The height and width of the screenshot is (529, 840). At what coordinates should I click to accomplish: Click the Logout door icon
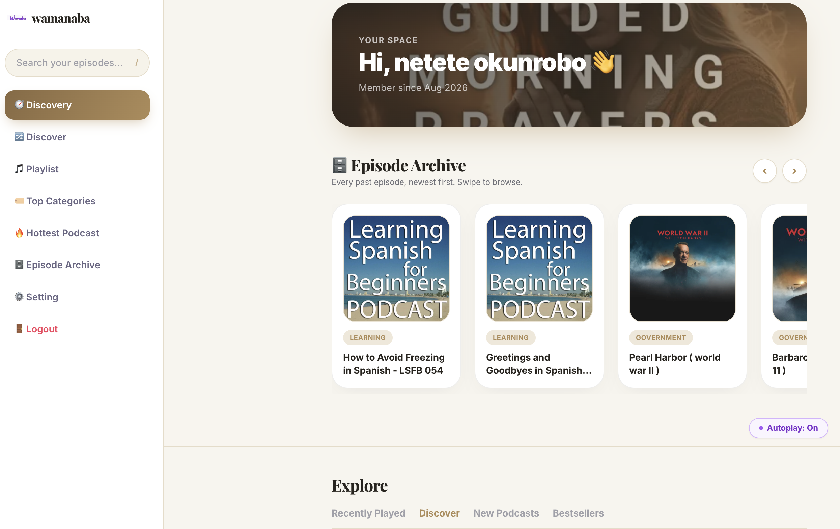click(19, 329)
